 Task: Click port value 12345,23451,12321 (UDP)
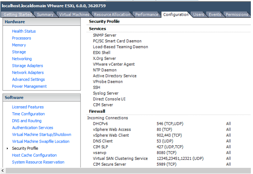(x=180, y=159)
